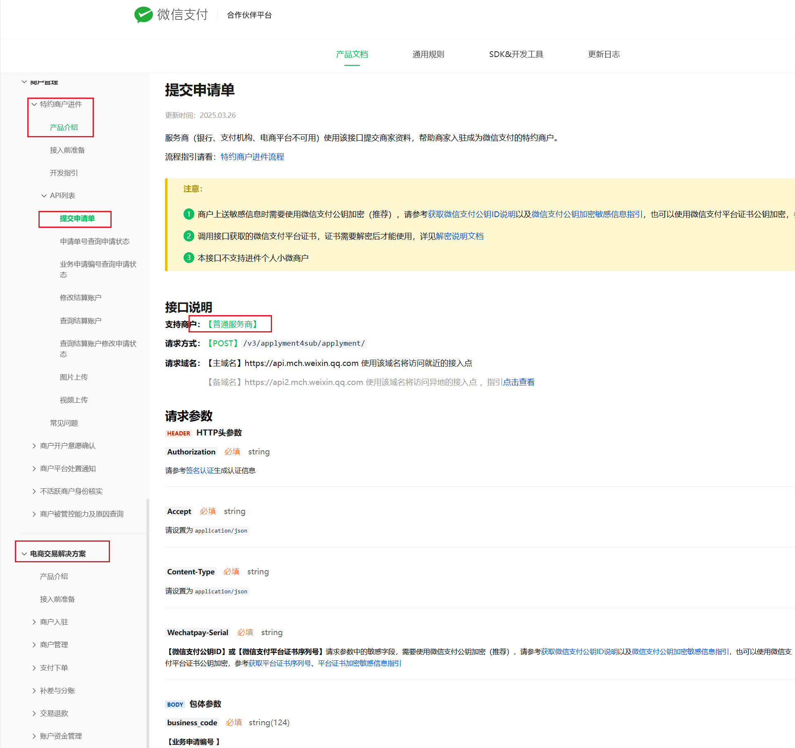The width and height of the screenshot is (795, 748).
Task: Open 特约商户进件流程 link
Action: coord(252,157)
